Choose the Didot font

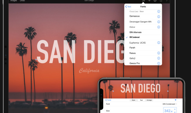(x=132, y=27)
